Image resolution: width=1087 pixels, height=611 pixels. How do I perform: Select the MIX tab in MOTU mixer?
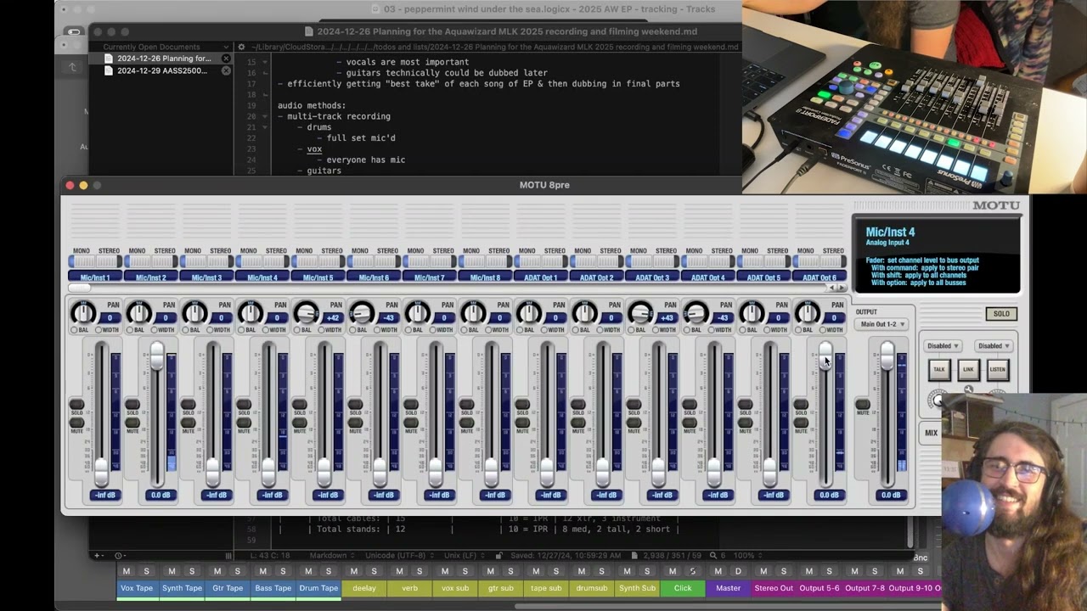pyautogui.click(x=931, y=433)
